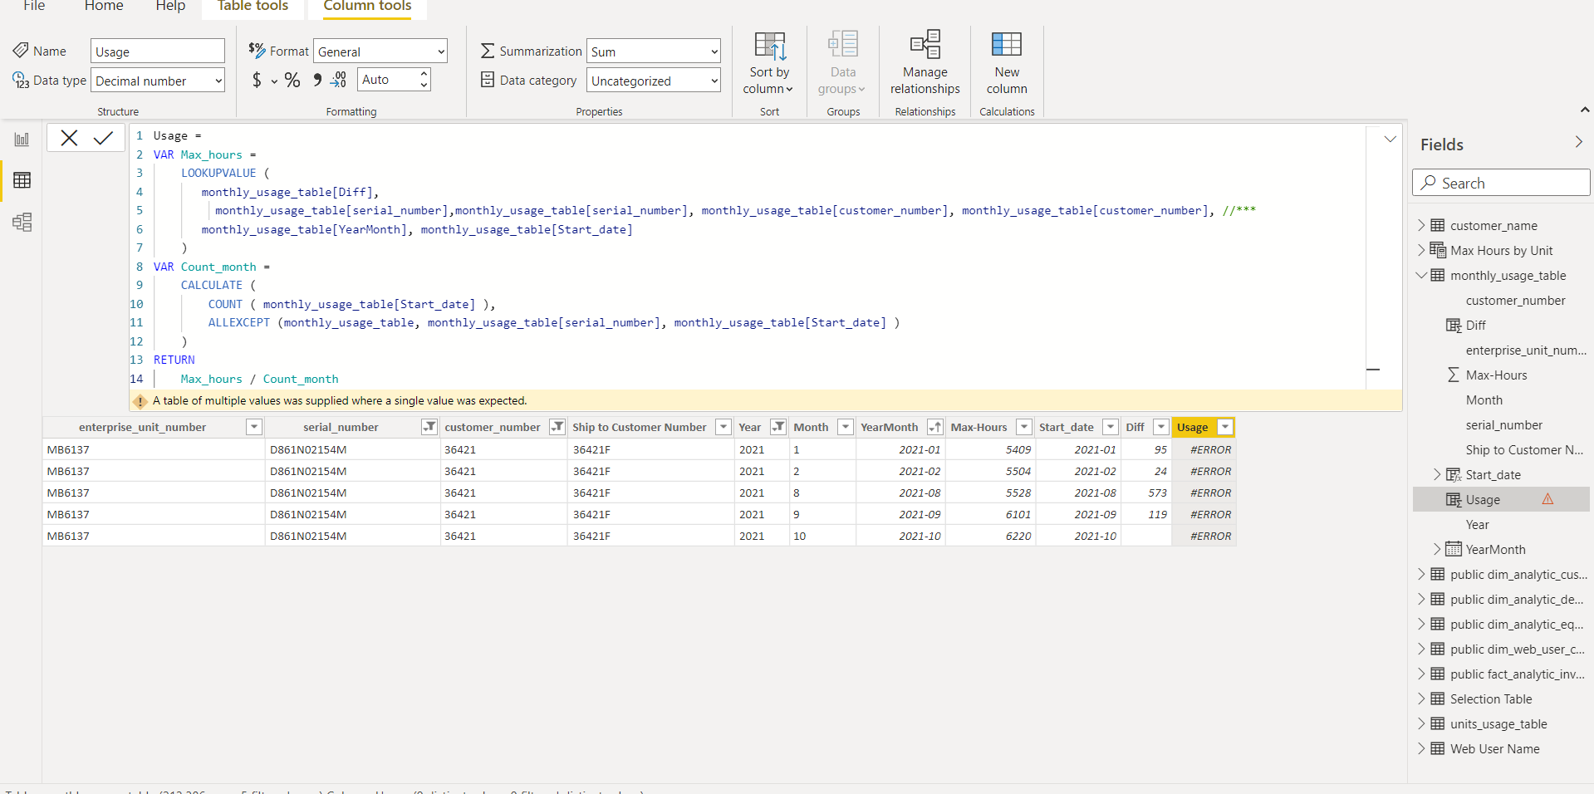
Task: Open the Help ribbon tab
Action: pos(170,7)
